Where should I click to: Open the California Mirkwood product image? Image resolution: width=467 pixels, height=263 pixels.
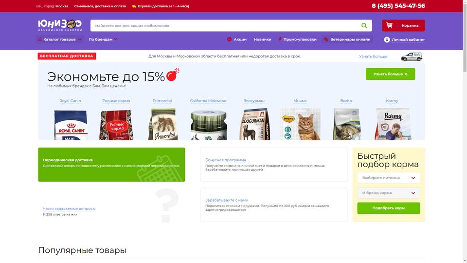coord(209,125)
